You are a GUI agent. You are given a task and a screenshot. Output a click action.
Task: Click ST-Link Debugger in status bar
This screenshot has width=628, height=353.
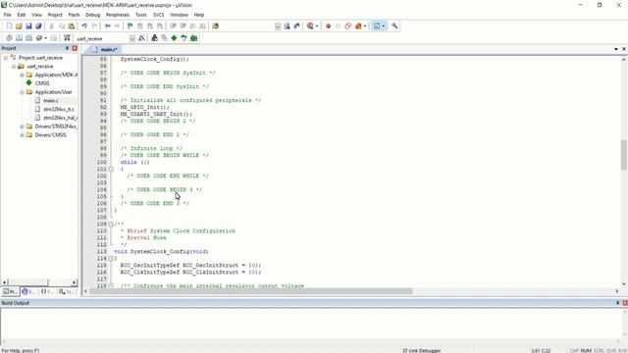pyautogui.click(x=421, y=351)
